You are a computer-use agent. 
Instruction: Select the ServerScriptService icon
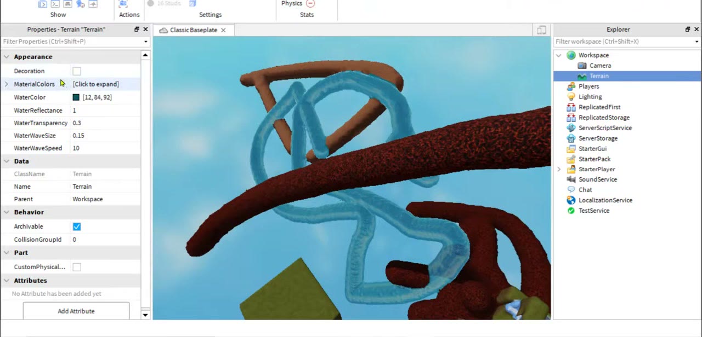point(571,128)
